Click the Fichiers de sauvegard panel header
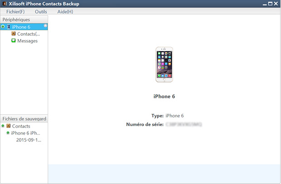The width and height of the screenshot is (281, 184). click(24, 119)
